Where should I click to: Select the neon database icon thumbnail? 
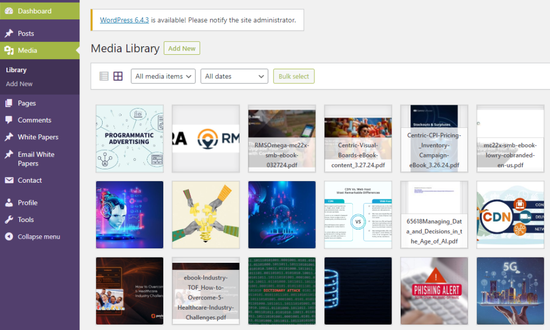pyautogui.click(x=358, y=291)
